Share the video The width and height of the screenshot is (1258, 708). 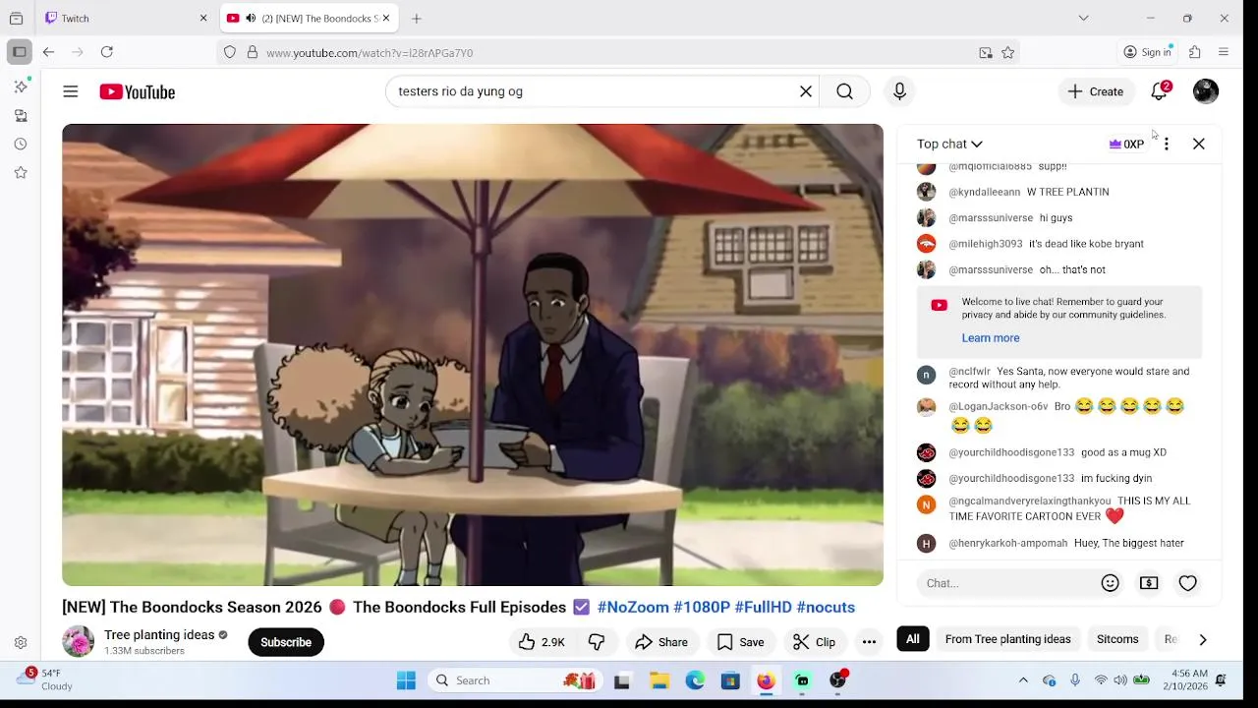[661, 642]
